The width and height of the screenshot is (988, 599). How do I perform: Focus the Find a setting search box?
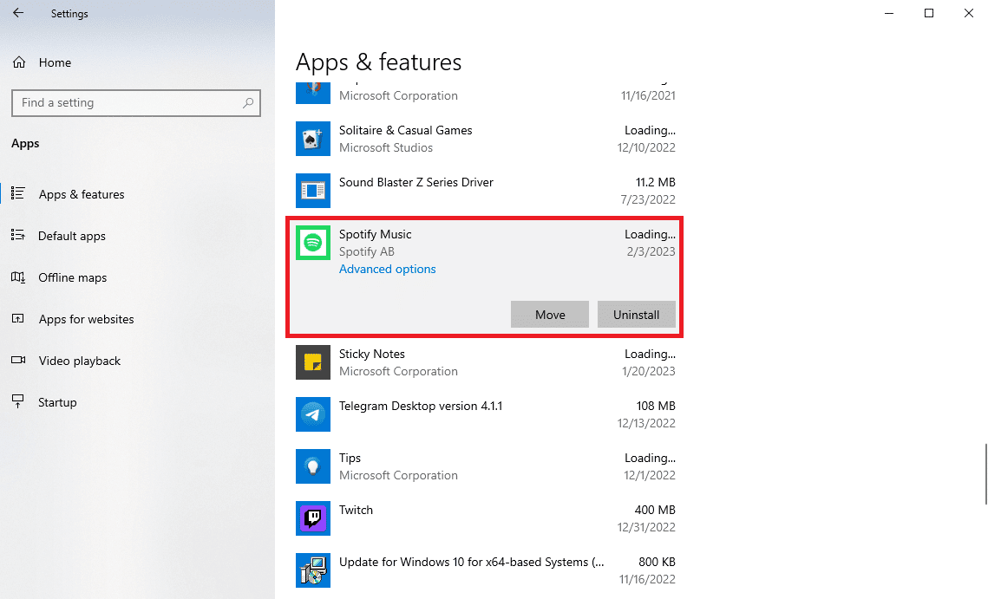(136, 102)
